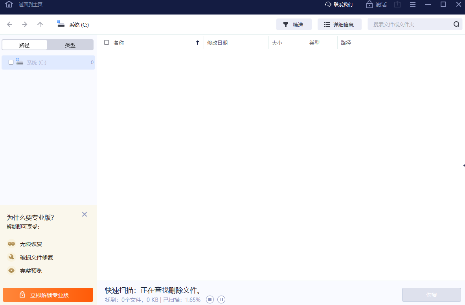Minimize the window

[428, 4]
